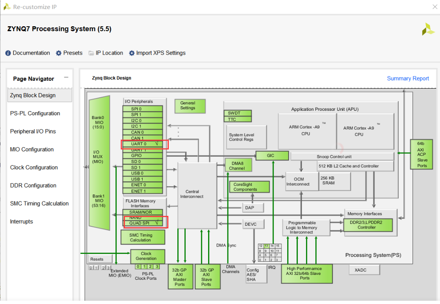Click the Presets gear icon
Screen dimensions: 440x304
tap(58, 53)
